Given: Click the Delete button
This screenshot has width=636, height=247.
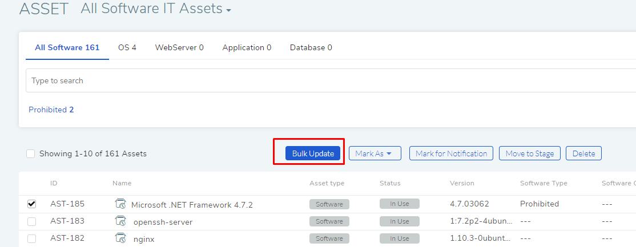Looking at the screenshot, I should 583,153.
